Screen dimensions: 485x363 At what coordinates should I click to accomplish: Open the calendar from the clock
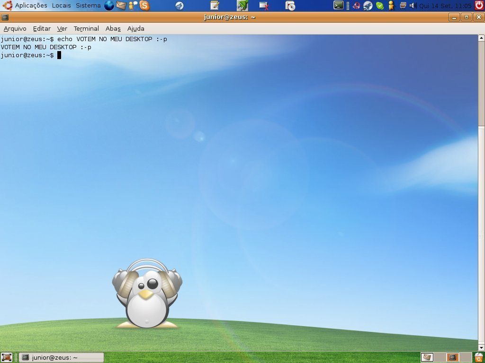(445, 6)
